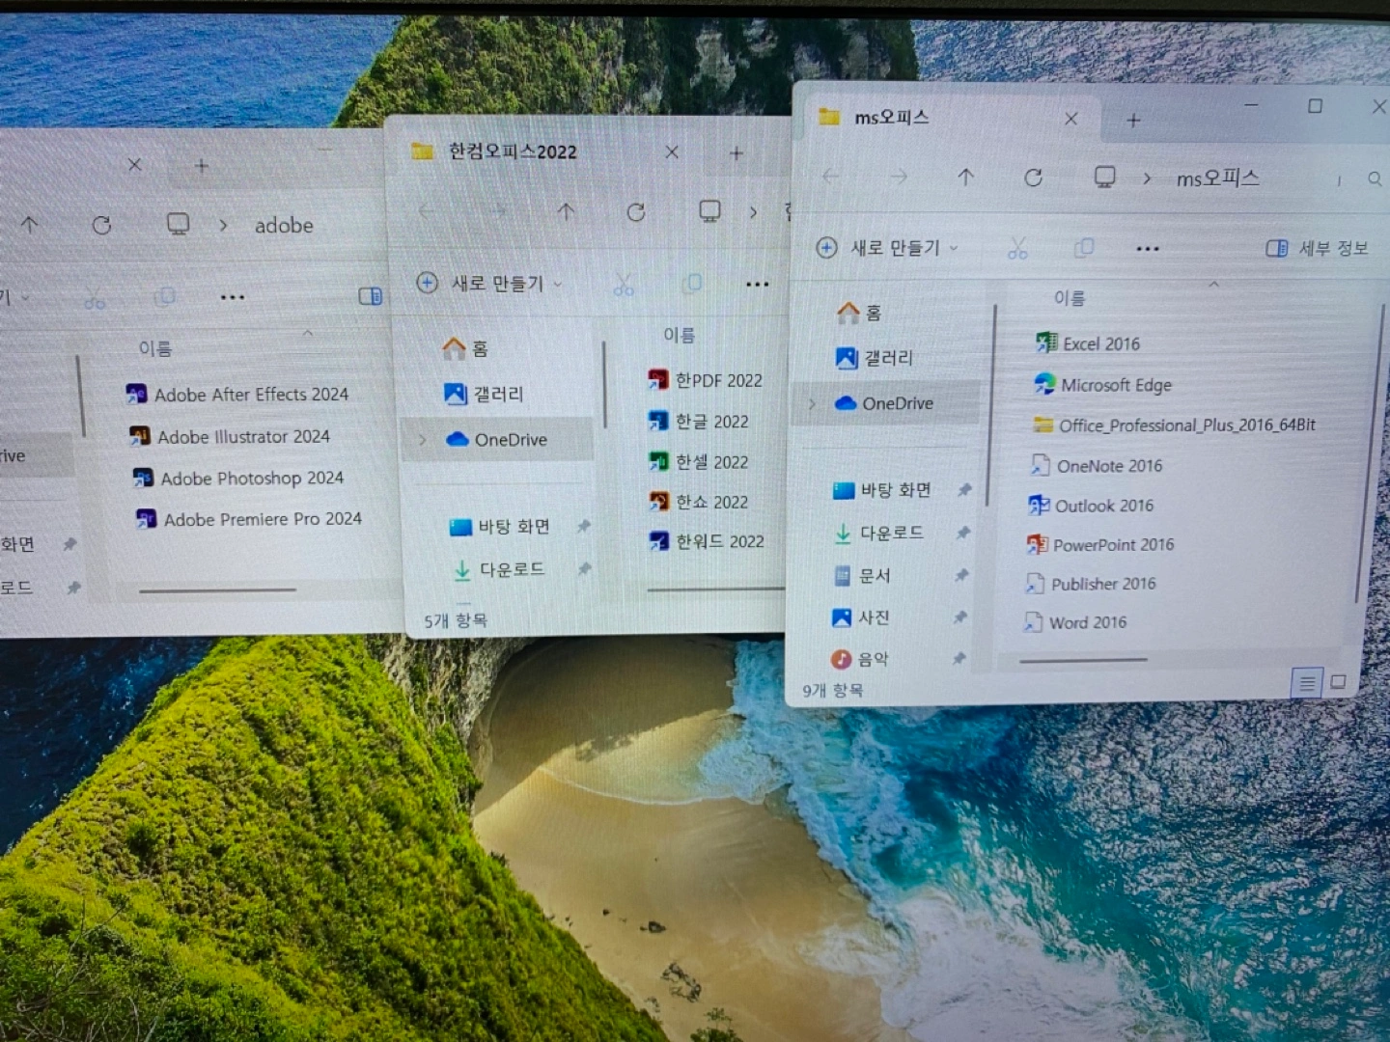Go to 홈 in 한컴오피스2022 sidebar
1390x1042 pixels.
pyautogui.click(x=465, y=348)
